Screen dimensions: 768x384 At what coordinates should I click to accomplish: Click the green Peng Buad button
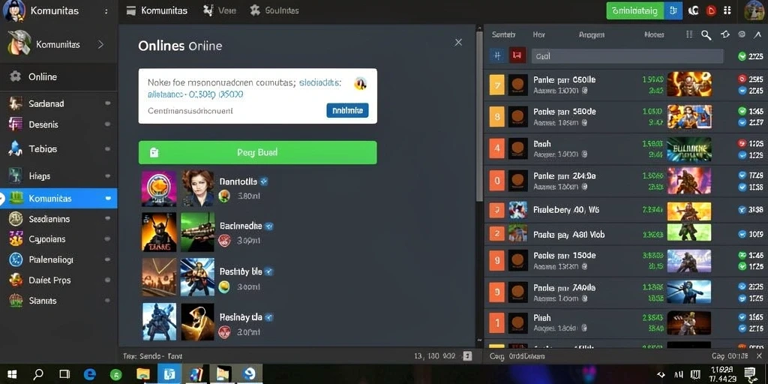258,152
